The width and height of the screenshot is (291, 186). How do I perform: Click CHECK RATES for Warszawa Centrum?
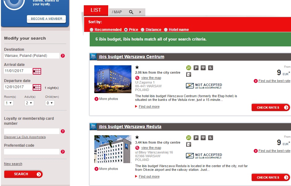coord(271,107)
